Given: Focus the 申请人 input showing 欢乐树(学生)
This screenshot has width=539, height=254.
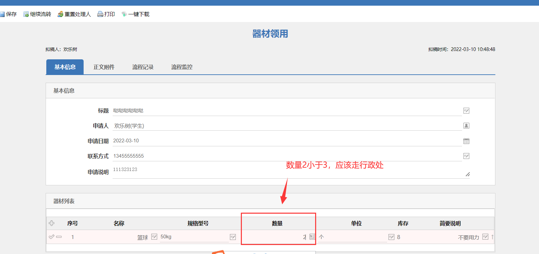Looking at the screenshot, I should pos(287,126).
